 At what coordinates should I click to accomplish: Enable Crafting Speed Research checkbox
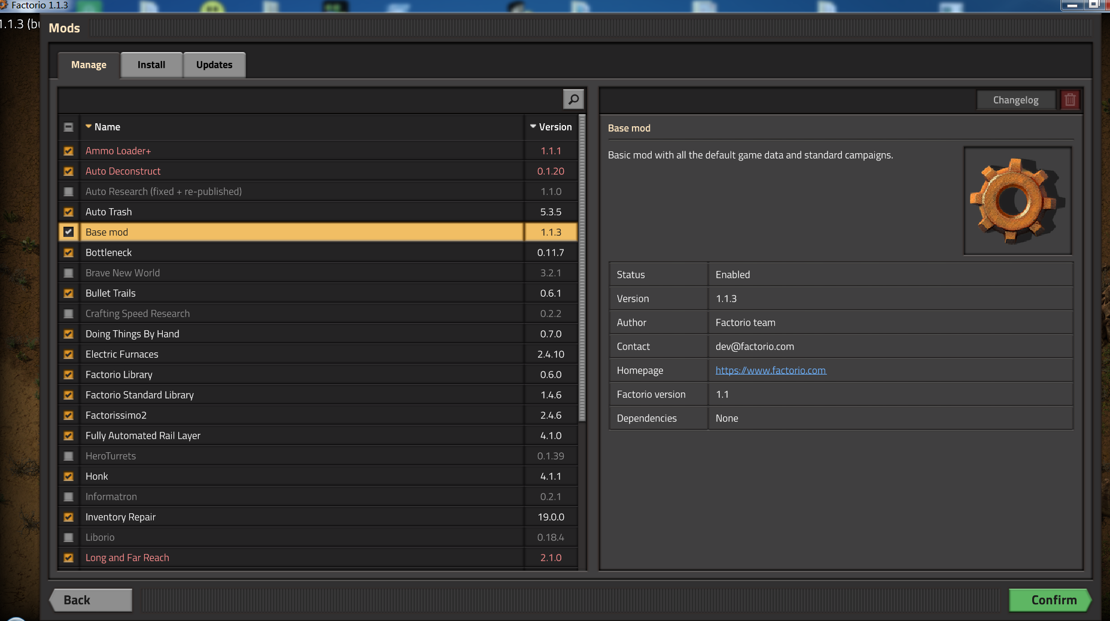tap(69, 313)
